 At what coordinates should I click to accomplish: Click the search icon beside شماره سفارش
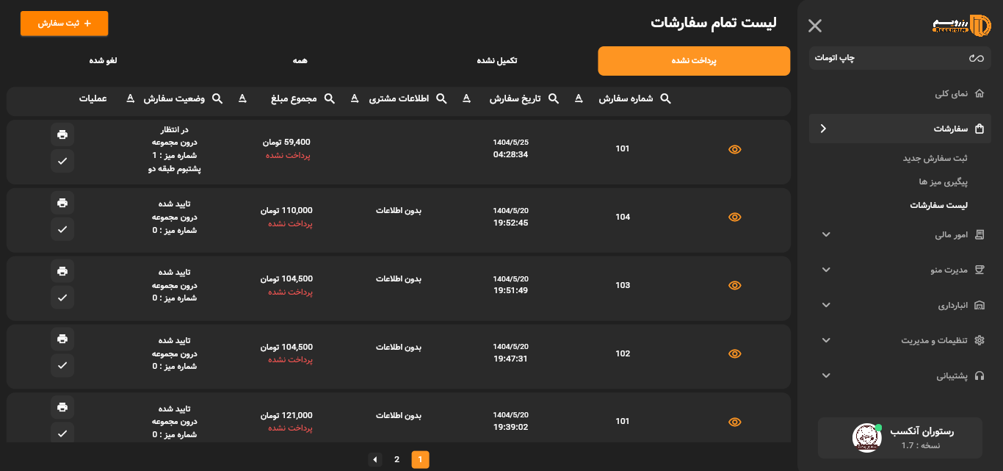[665, 98]
